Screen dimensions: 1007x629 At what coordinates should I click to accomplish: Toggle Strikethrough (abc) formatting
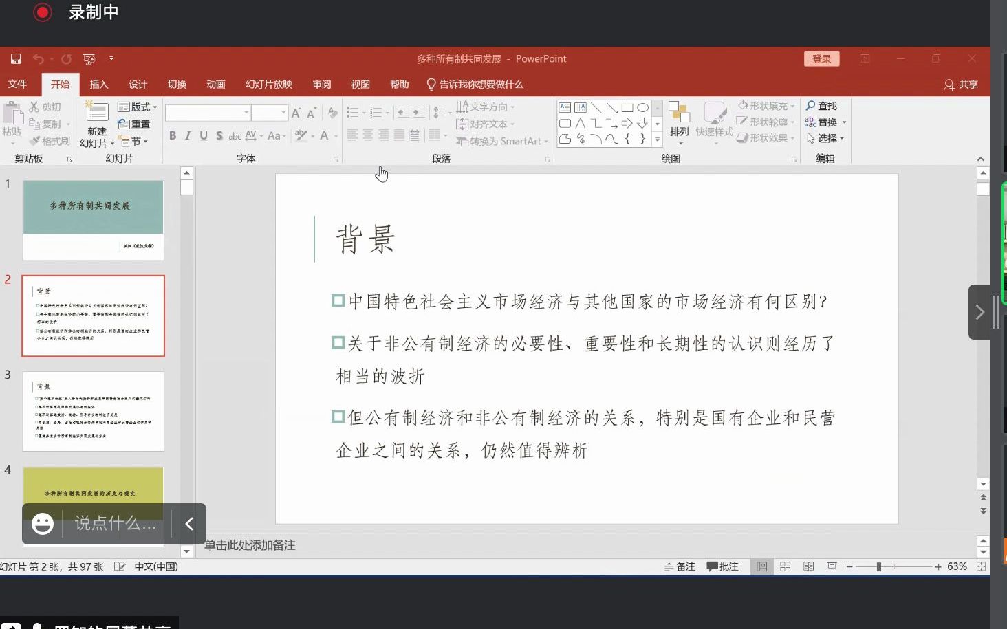pos(235,135)
